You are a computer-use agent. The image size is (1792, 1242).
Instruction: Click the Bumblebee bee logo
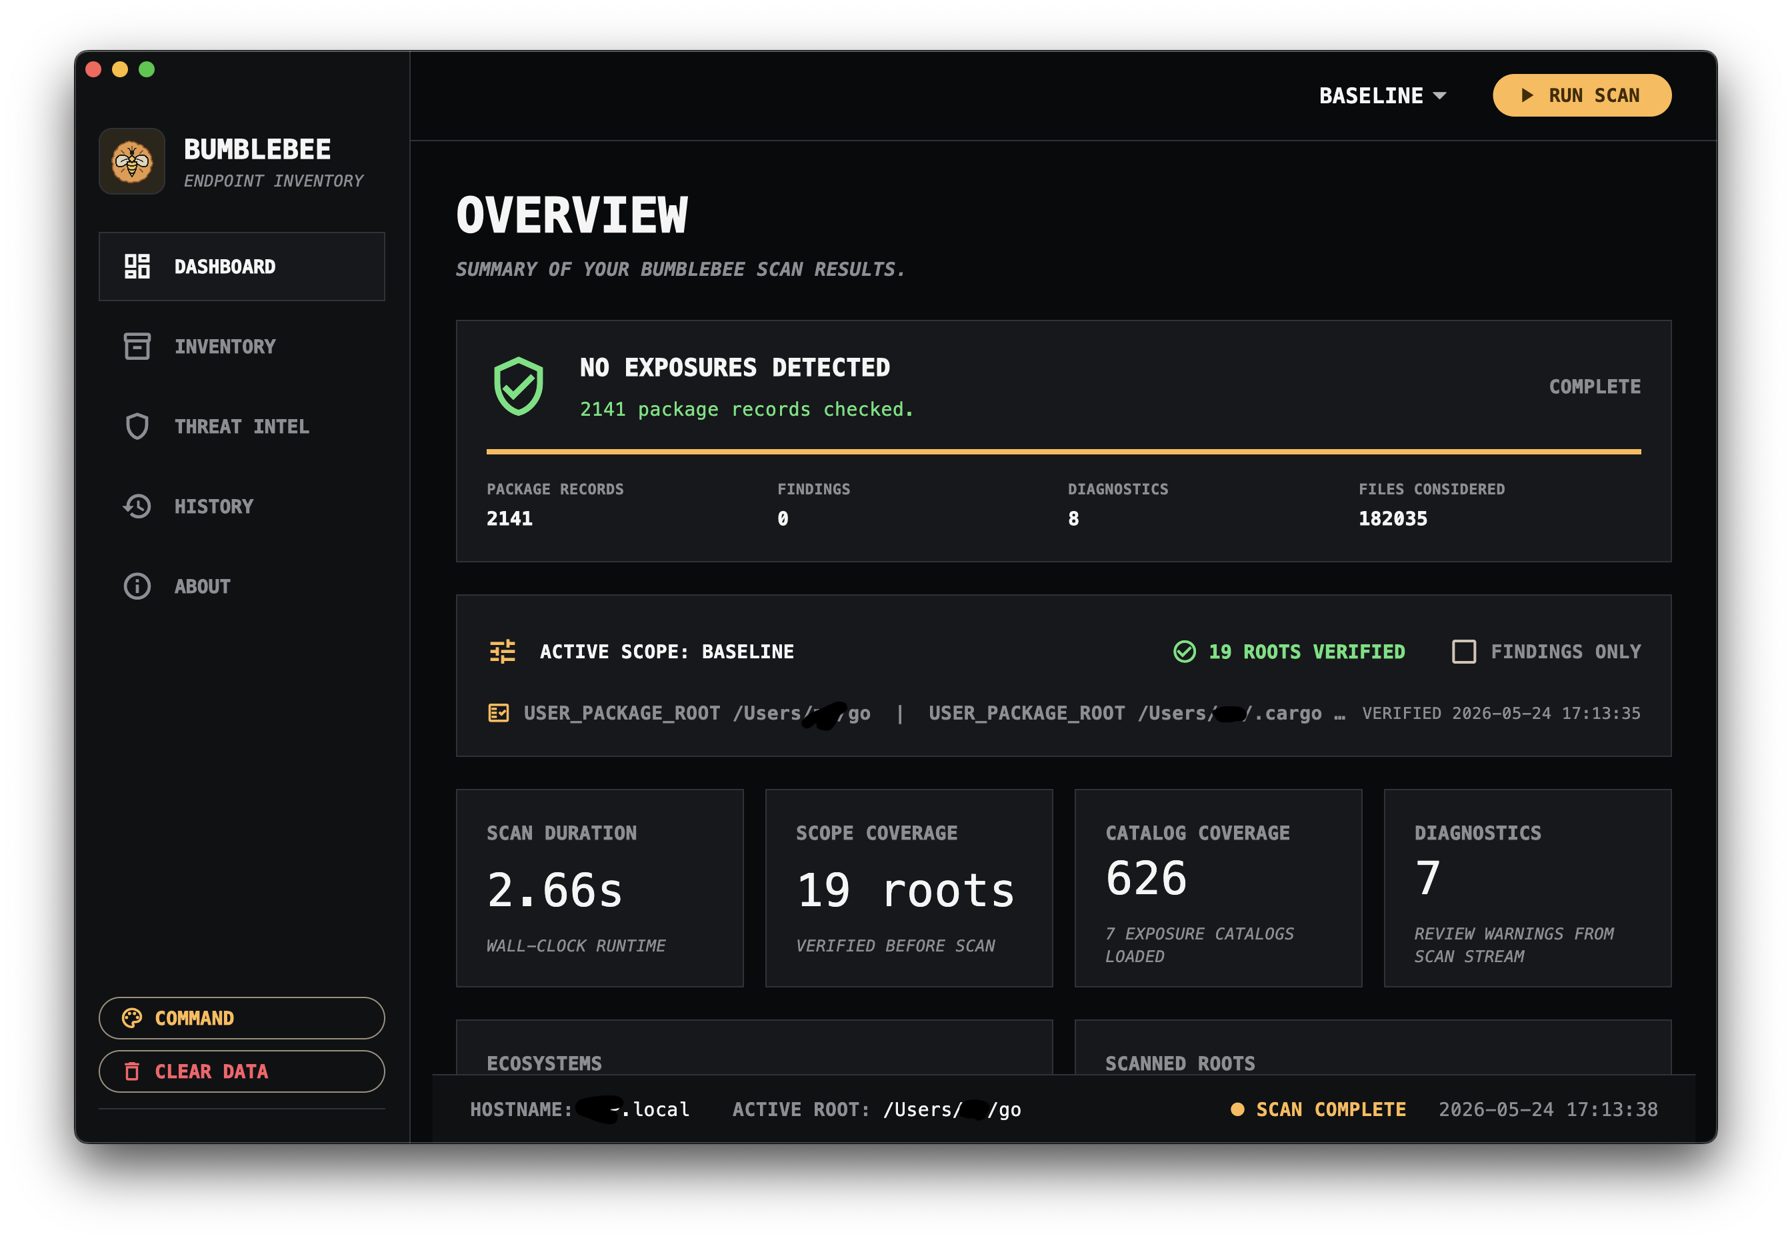[133, 161]
